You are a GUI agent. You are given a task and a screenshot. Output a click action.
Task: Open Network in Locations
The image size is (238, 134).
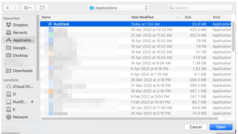tap(18, 117)
